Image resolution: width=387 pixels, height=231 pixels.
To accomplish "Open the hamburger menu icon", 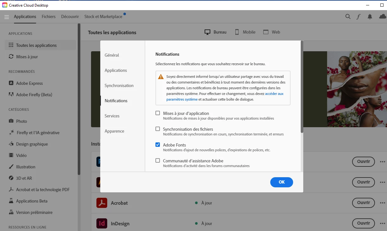I will point(7,17).
